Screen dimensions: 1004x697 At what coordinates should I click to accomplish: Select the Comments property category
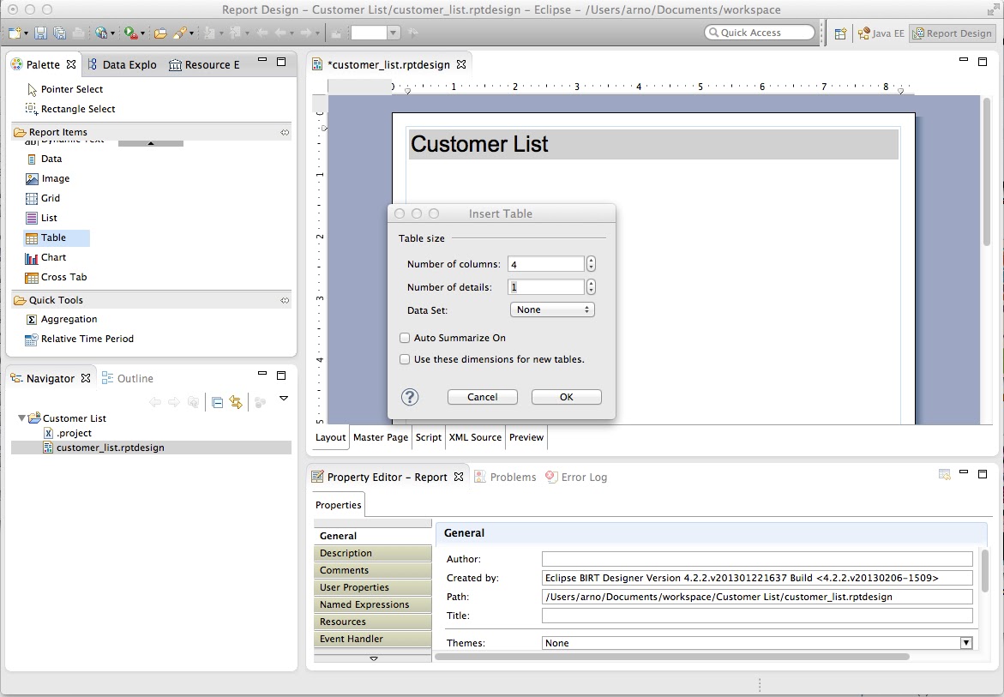tap(373, 570)
